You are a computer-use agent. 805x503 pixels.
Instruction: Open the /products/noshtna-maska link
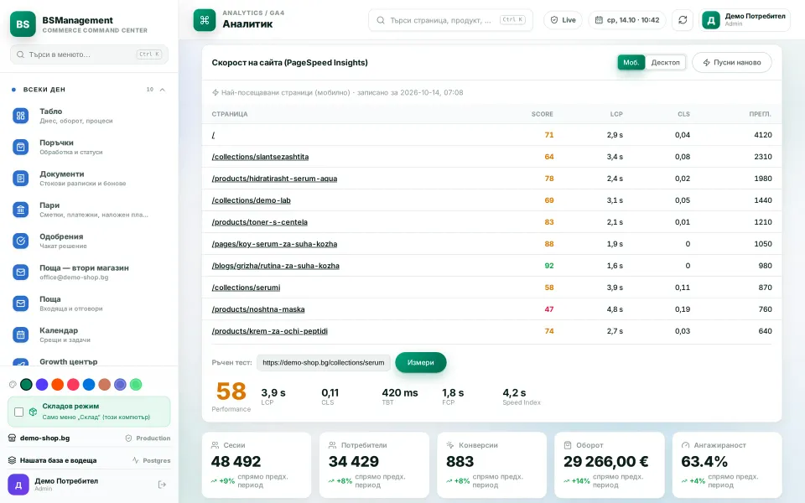pos(258,309)
